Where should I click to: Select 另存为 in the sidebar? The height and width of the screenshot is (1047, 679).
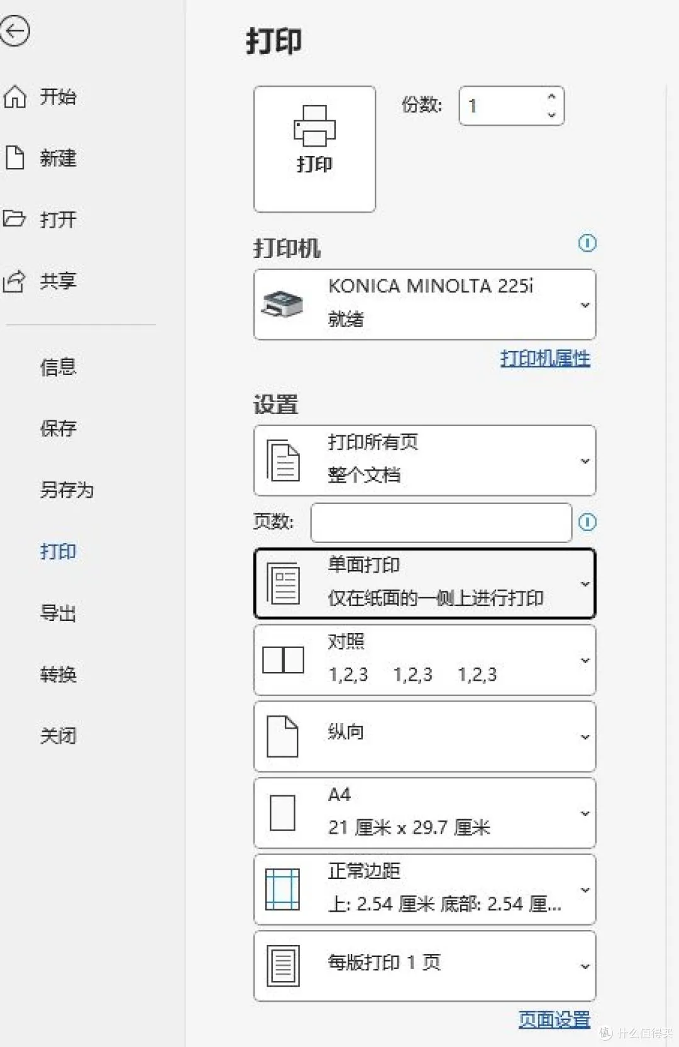coord(67,490)
